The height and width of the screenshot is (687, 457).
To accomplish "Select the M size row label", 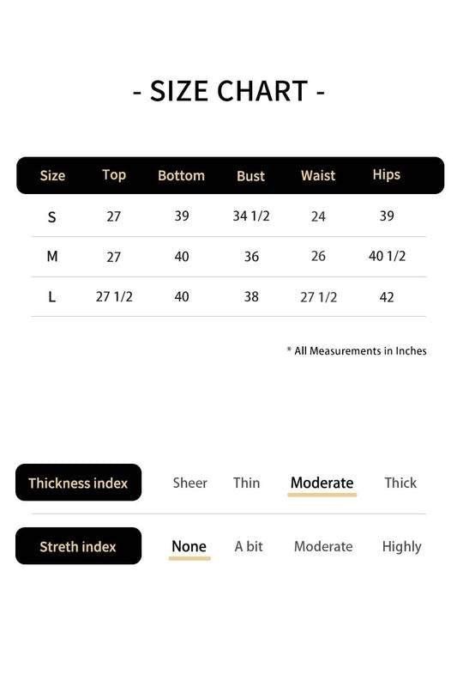I will click(x=52, y=256).
